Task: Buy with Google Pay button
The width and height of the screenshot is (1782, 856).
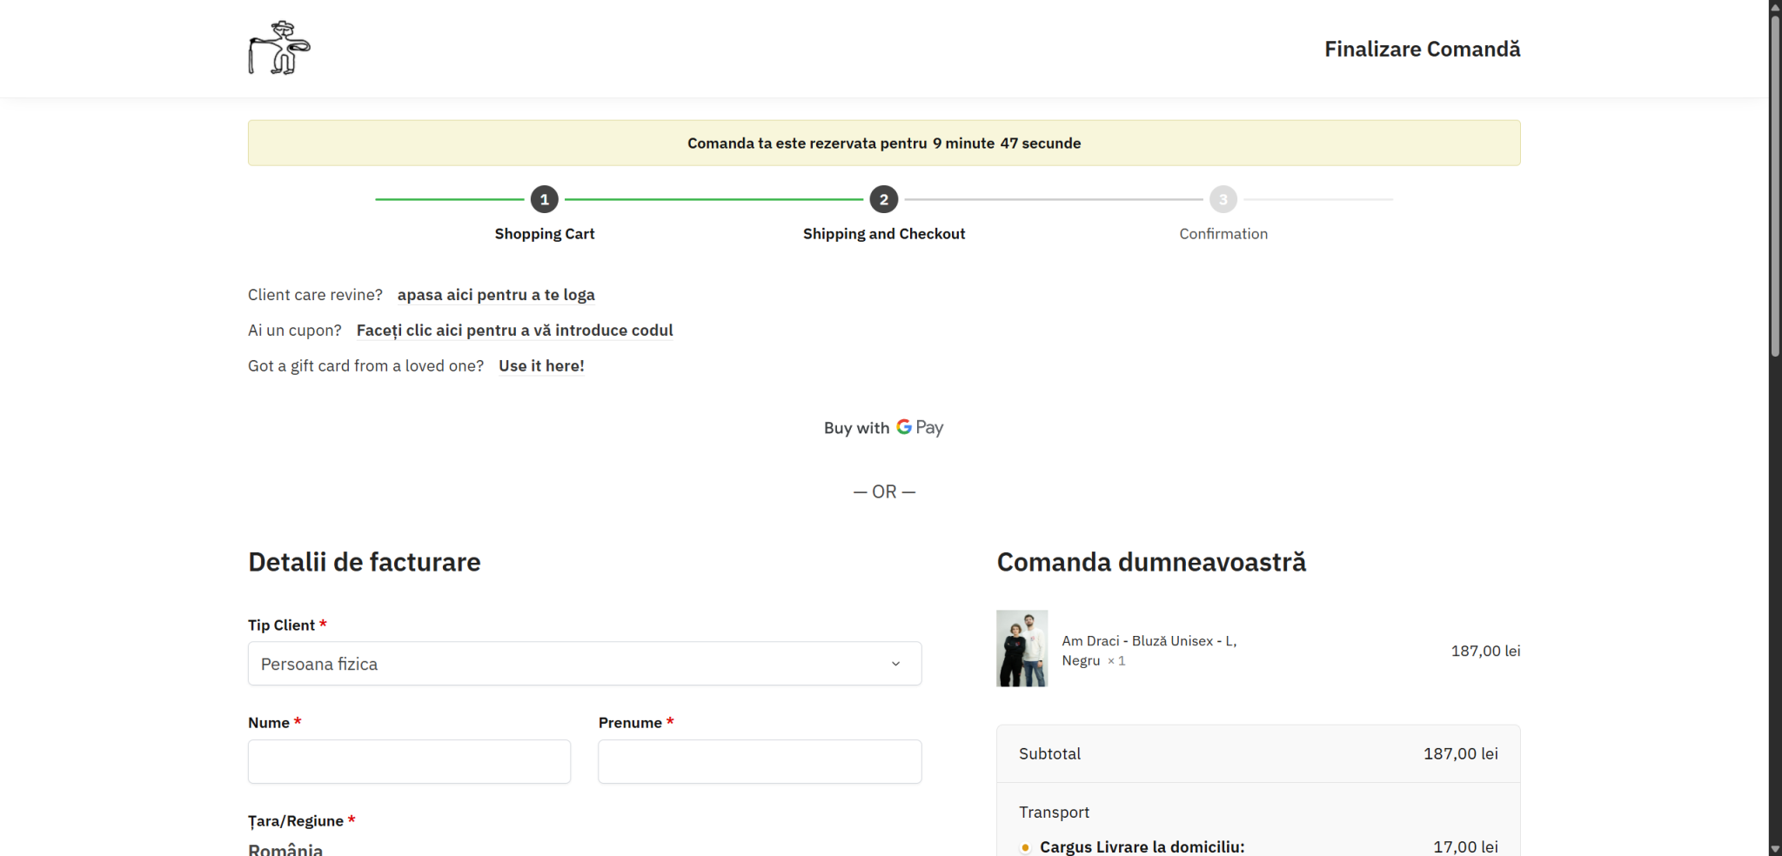Action: [x=884, y=427]
